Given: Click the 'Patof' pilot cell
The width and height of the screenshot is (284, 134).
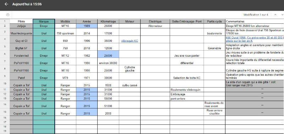Looking at the screenshot, I should click(21, 77).
